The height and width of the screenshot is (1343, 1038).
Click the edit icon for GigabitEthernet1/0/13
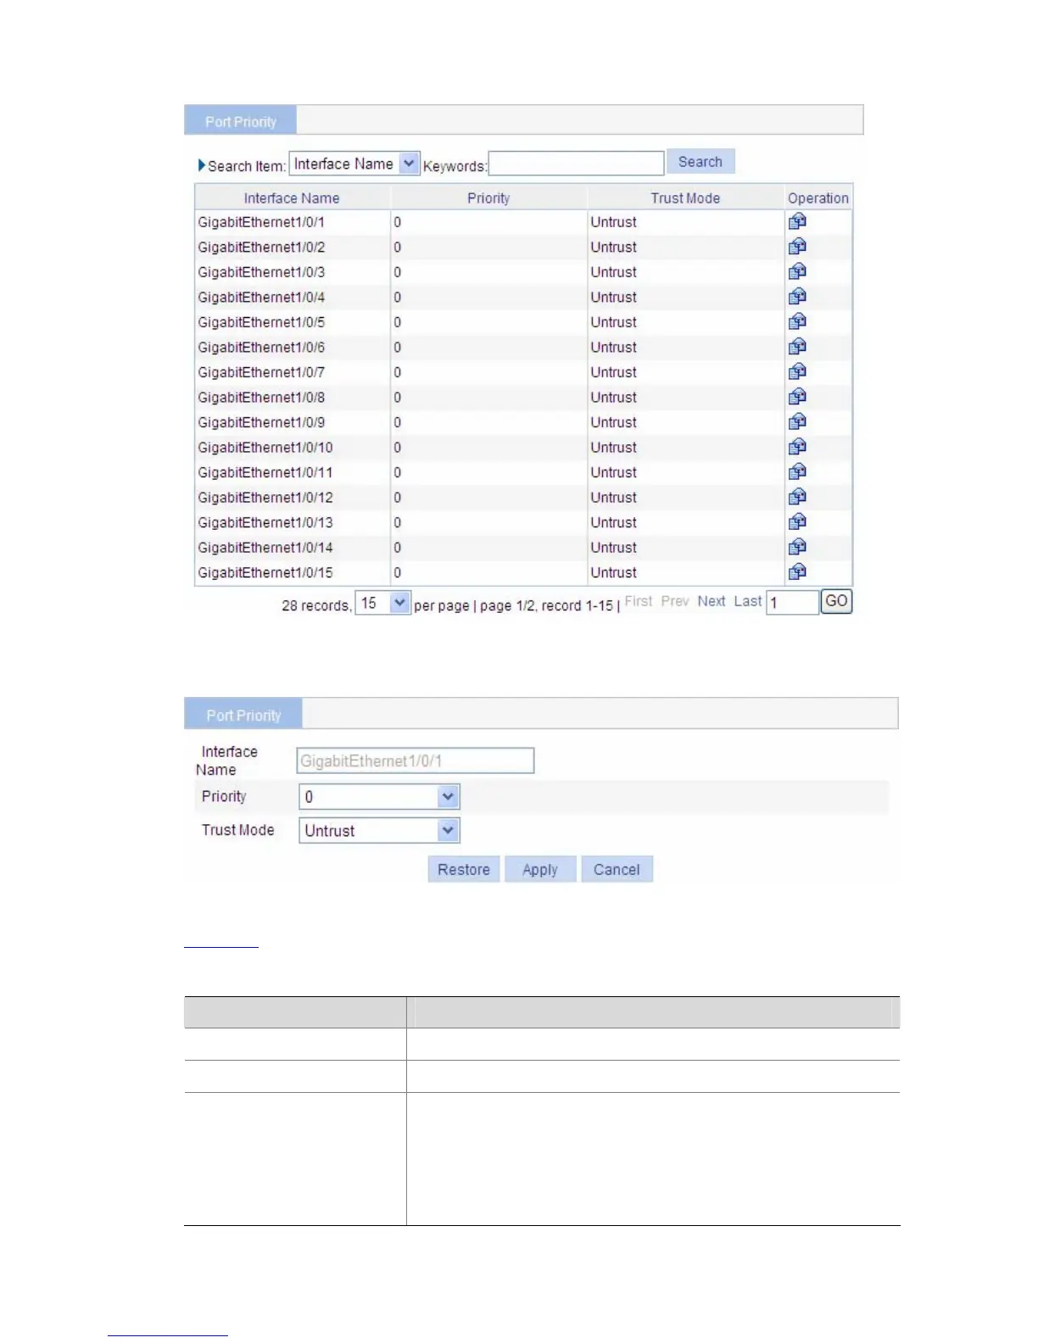(x=797, y=521)
